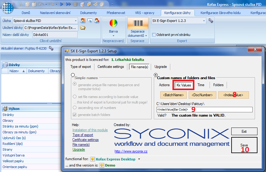Click the Exit button
The width and height of the screenshot is (266, 172).
(244, 132)
